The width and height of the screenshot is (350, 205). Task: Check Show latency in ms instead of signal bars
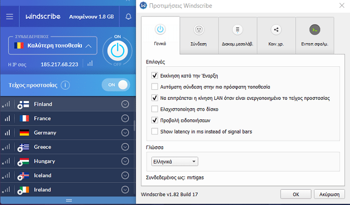click(x=155, y=131)
